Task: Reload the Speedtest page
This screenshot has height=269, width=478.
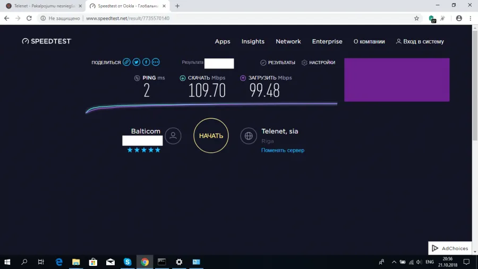Action: click(x=29, y=18)
